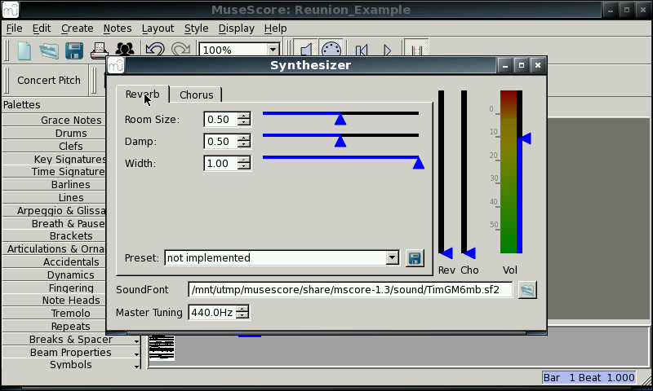
Task: Click the Damp slider handle
Action: pyautogui.click(x=340, y=141)
